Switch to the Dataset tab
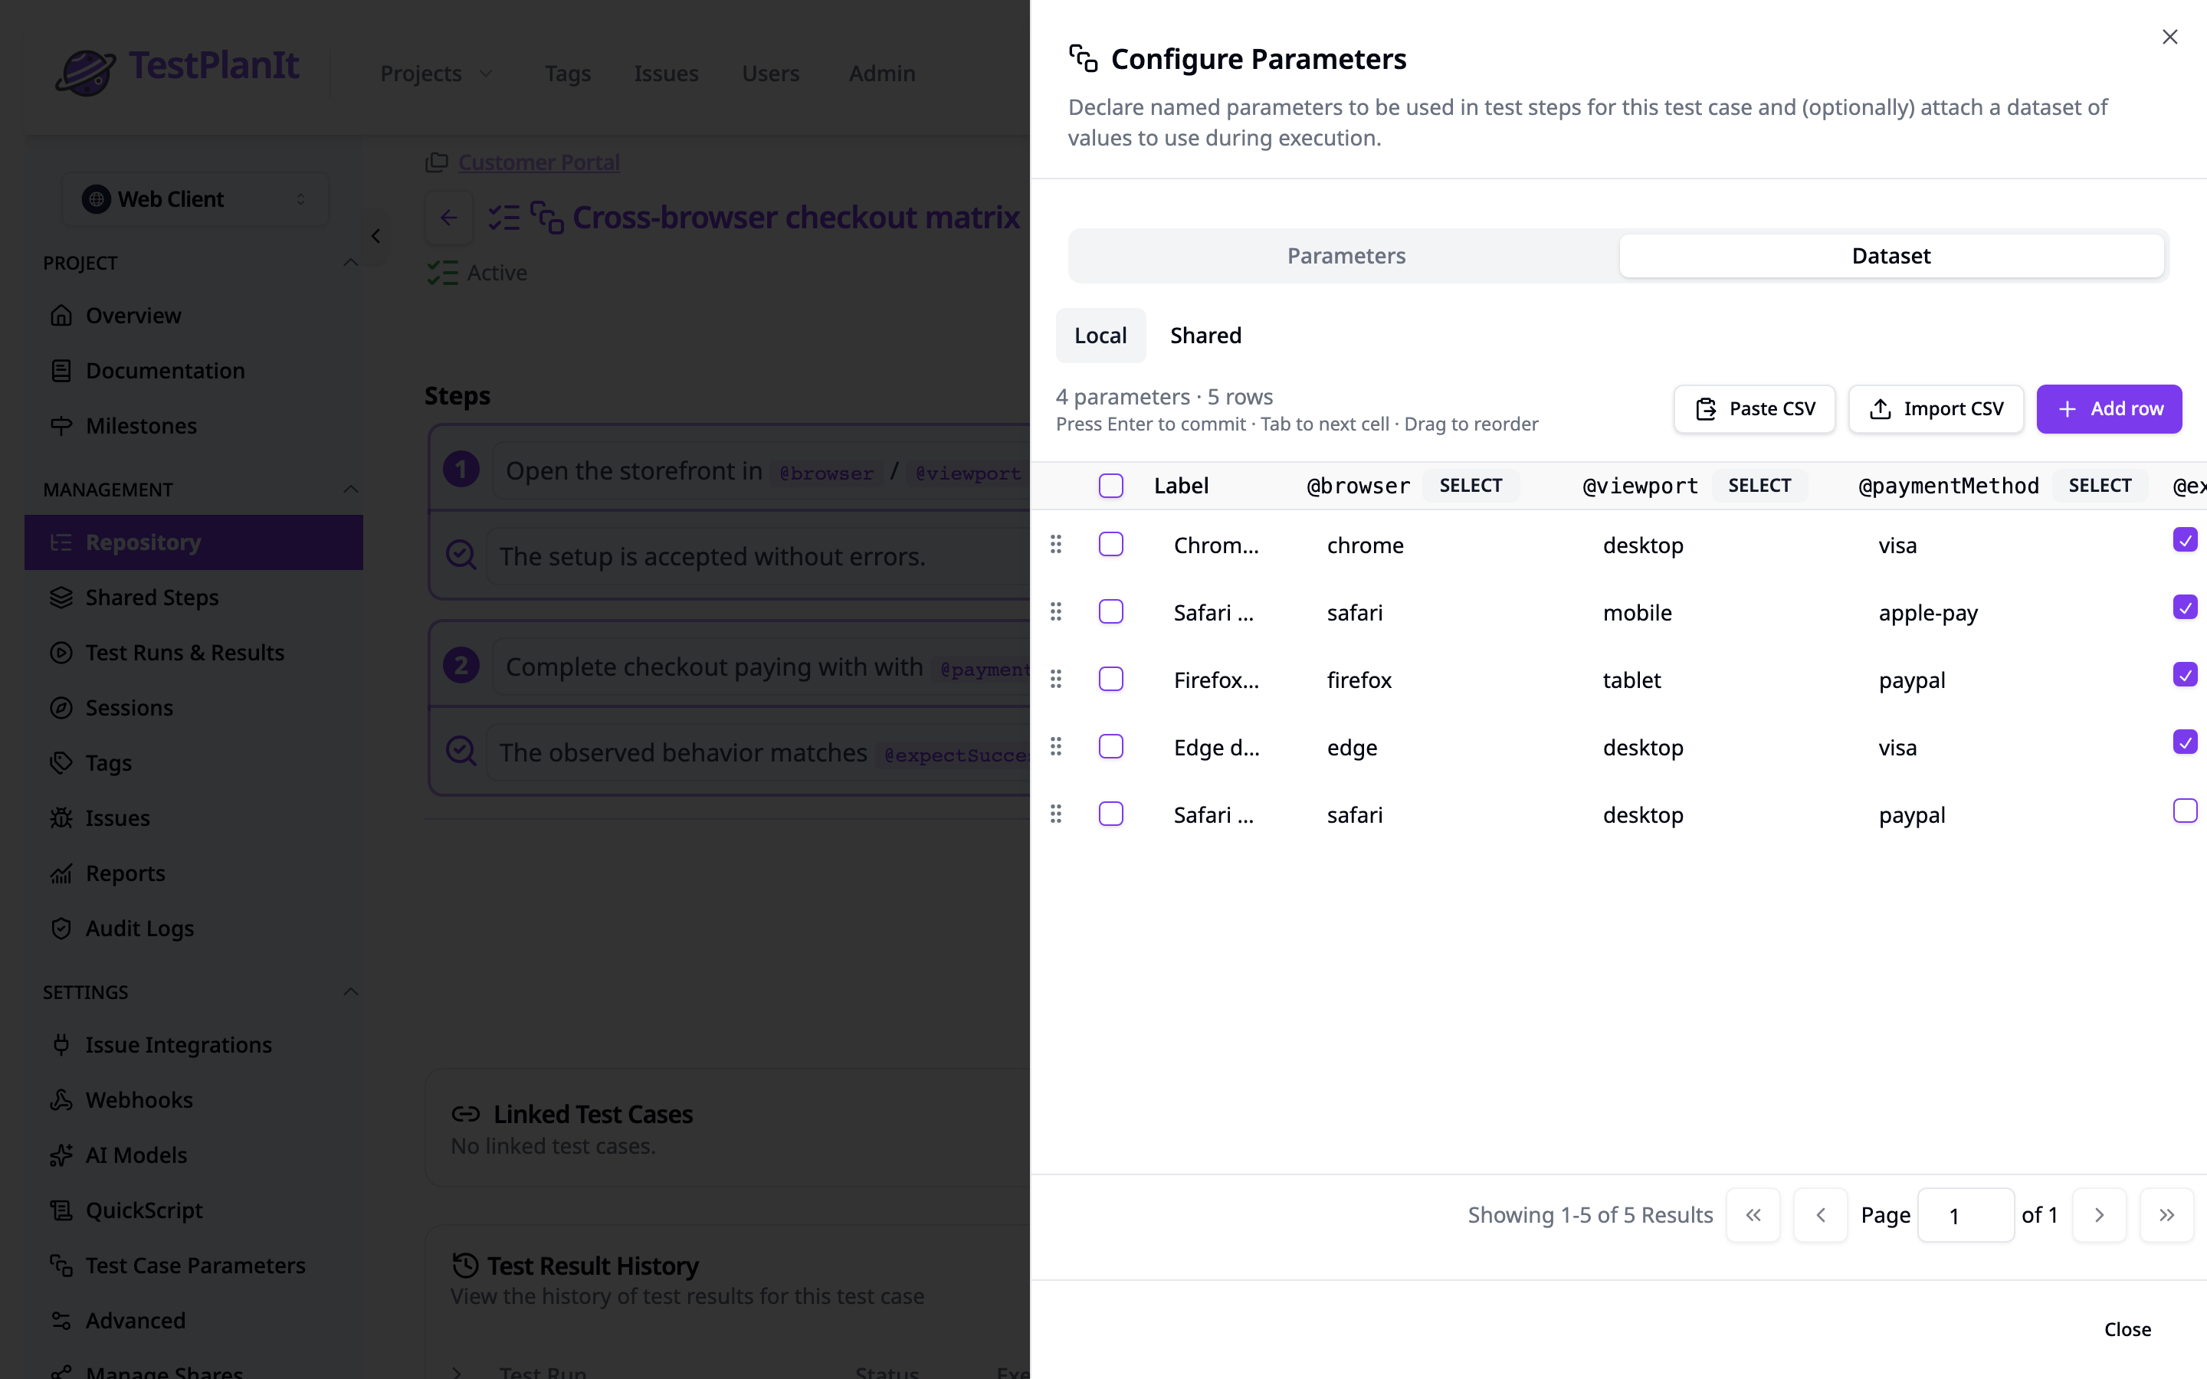 point(1891,257)
